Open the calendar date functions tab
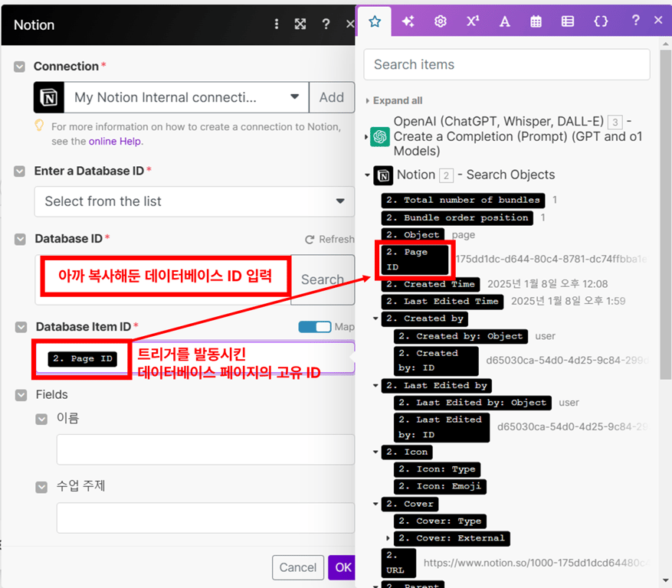Viewport: 672px width, 588px height. click(x=536, y=21)
